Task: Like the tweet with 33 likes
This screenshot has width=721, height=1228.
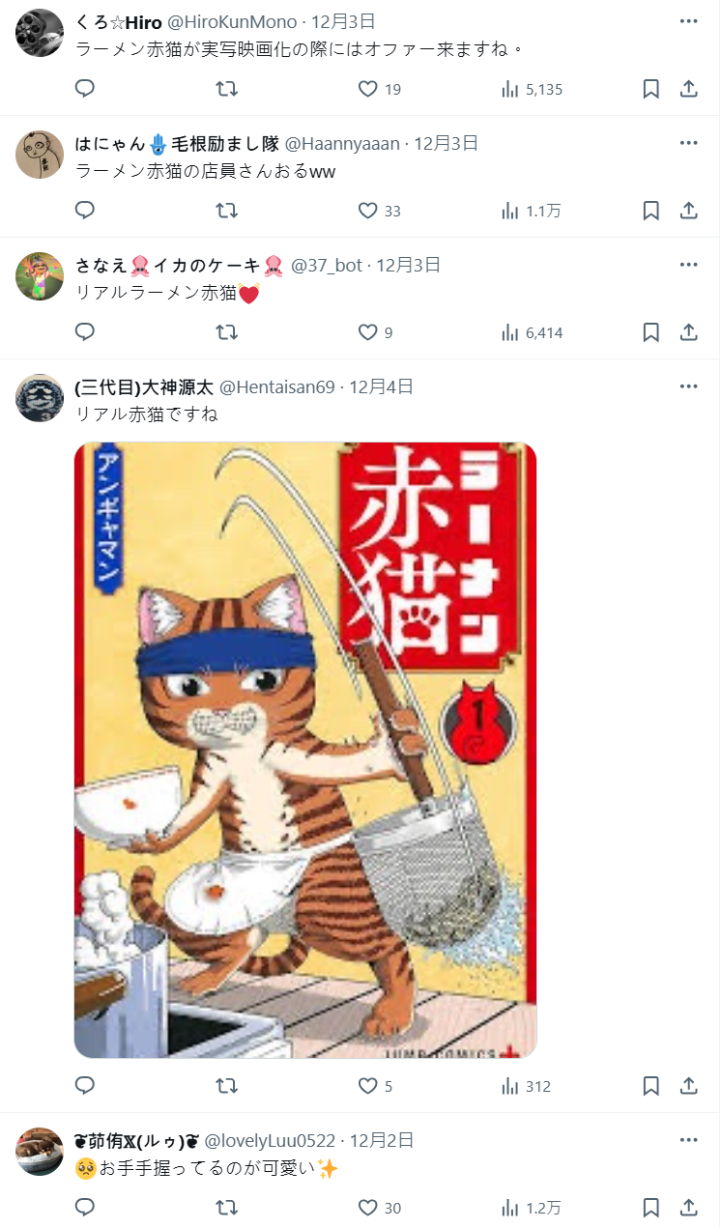Action: 379,211
